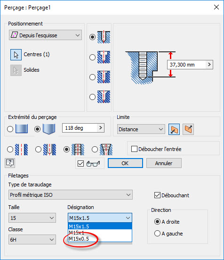Toggle the preview glasses checkbox
The width and height of the screenshot is (224, 260).
point(80,163)
